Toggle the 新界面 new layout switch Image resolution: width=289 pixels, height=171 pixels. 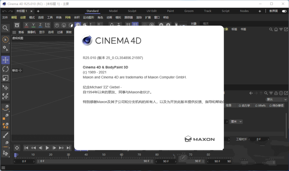coord(284,11)
